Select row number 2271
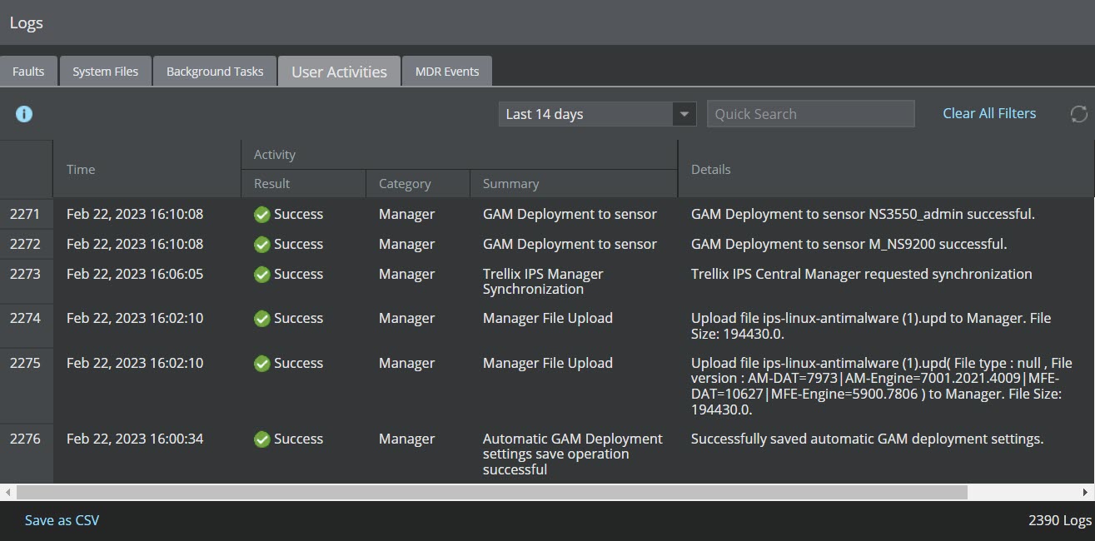1095x541 pixels. click(25, 214)
